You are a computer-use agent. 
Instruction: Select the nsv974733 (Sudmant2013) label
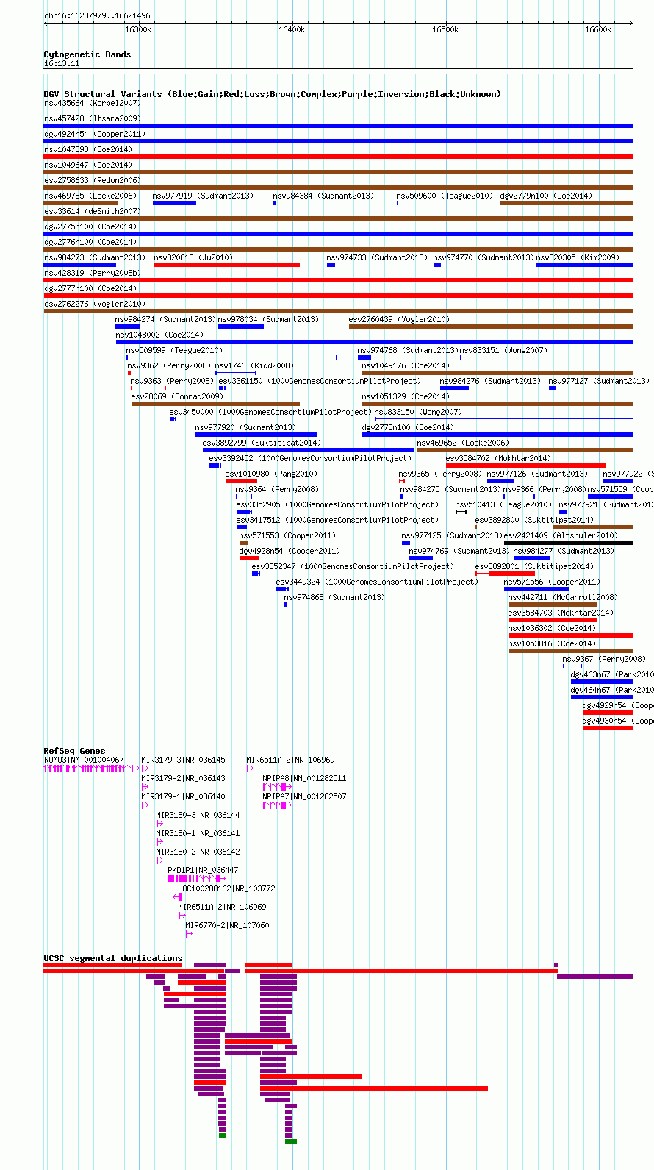coord(377,257)
